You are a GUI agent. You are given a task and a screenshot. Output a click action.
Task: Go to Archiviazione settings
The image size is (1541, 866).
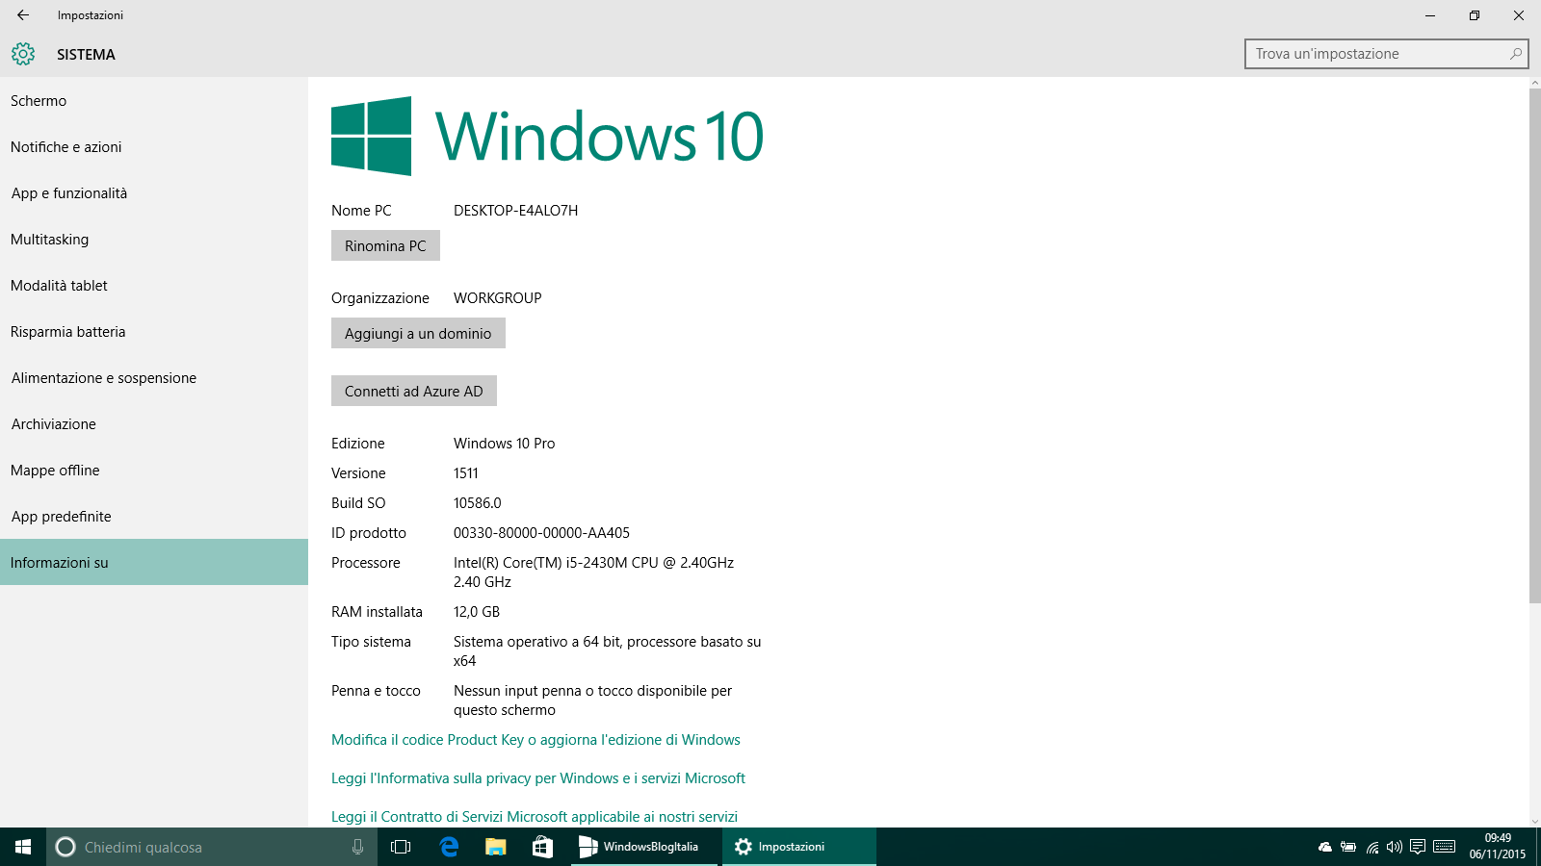(x=154, y=424)
